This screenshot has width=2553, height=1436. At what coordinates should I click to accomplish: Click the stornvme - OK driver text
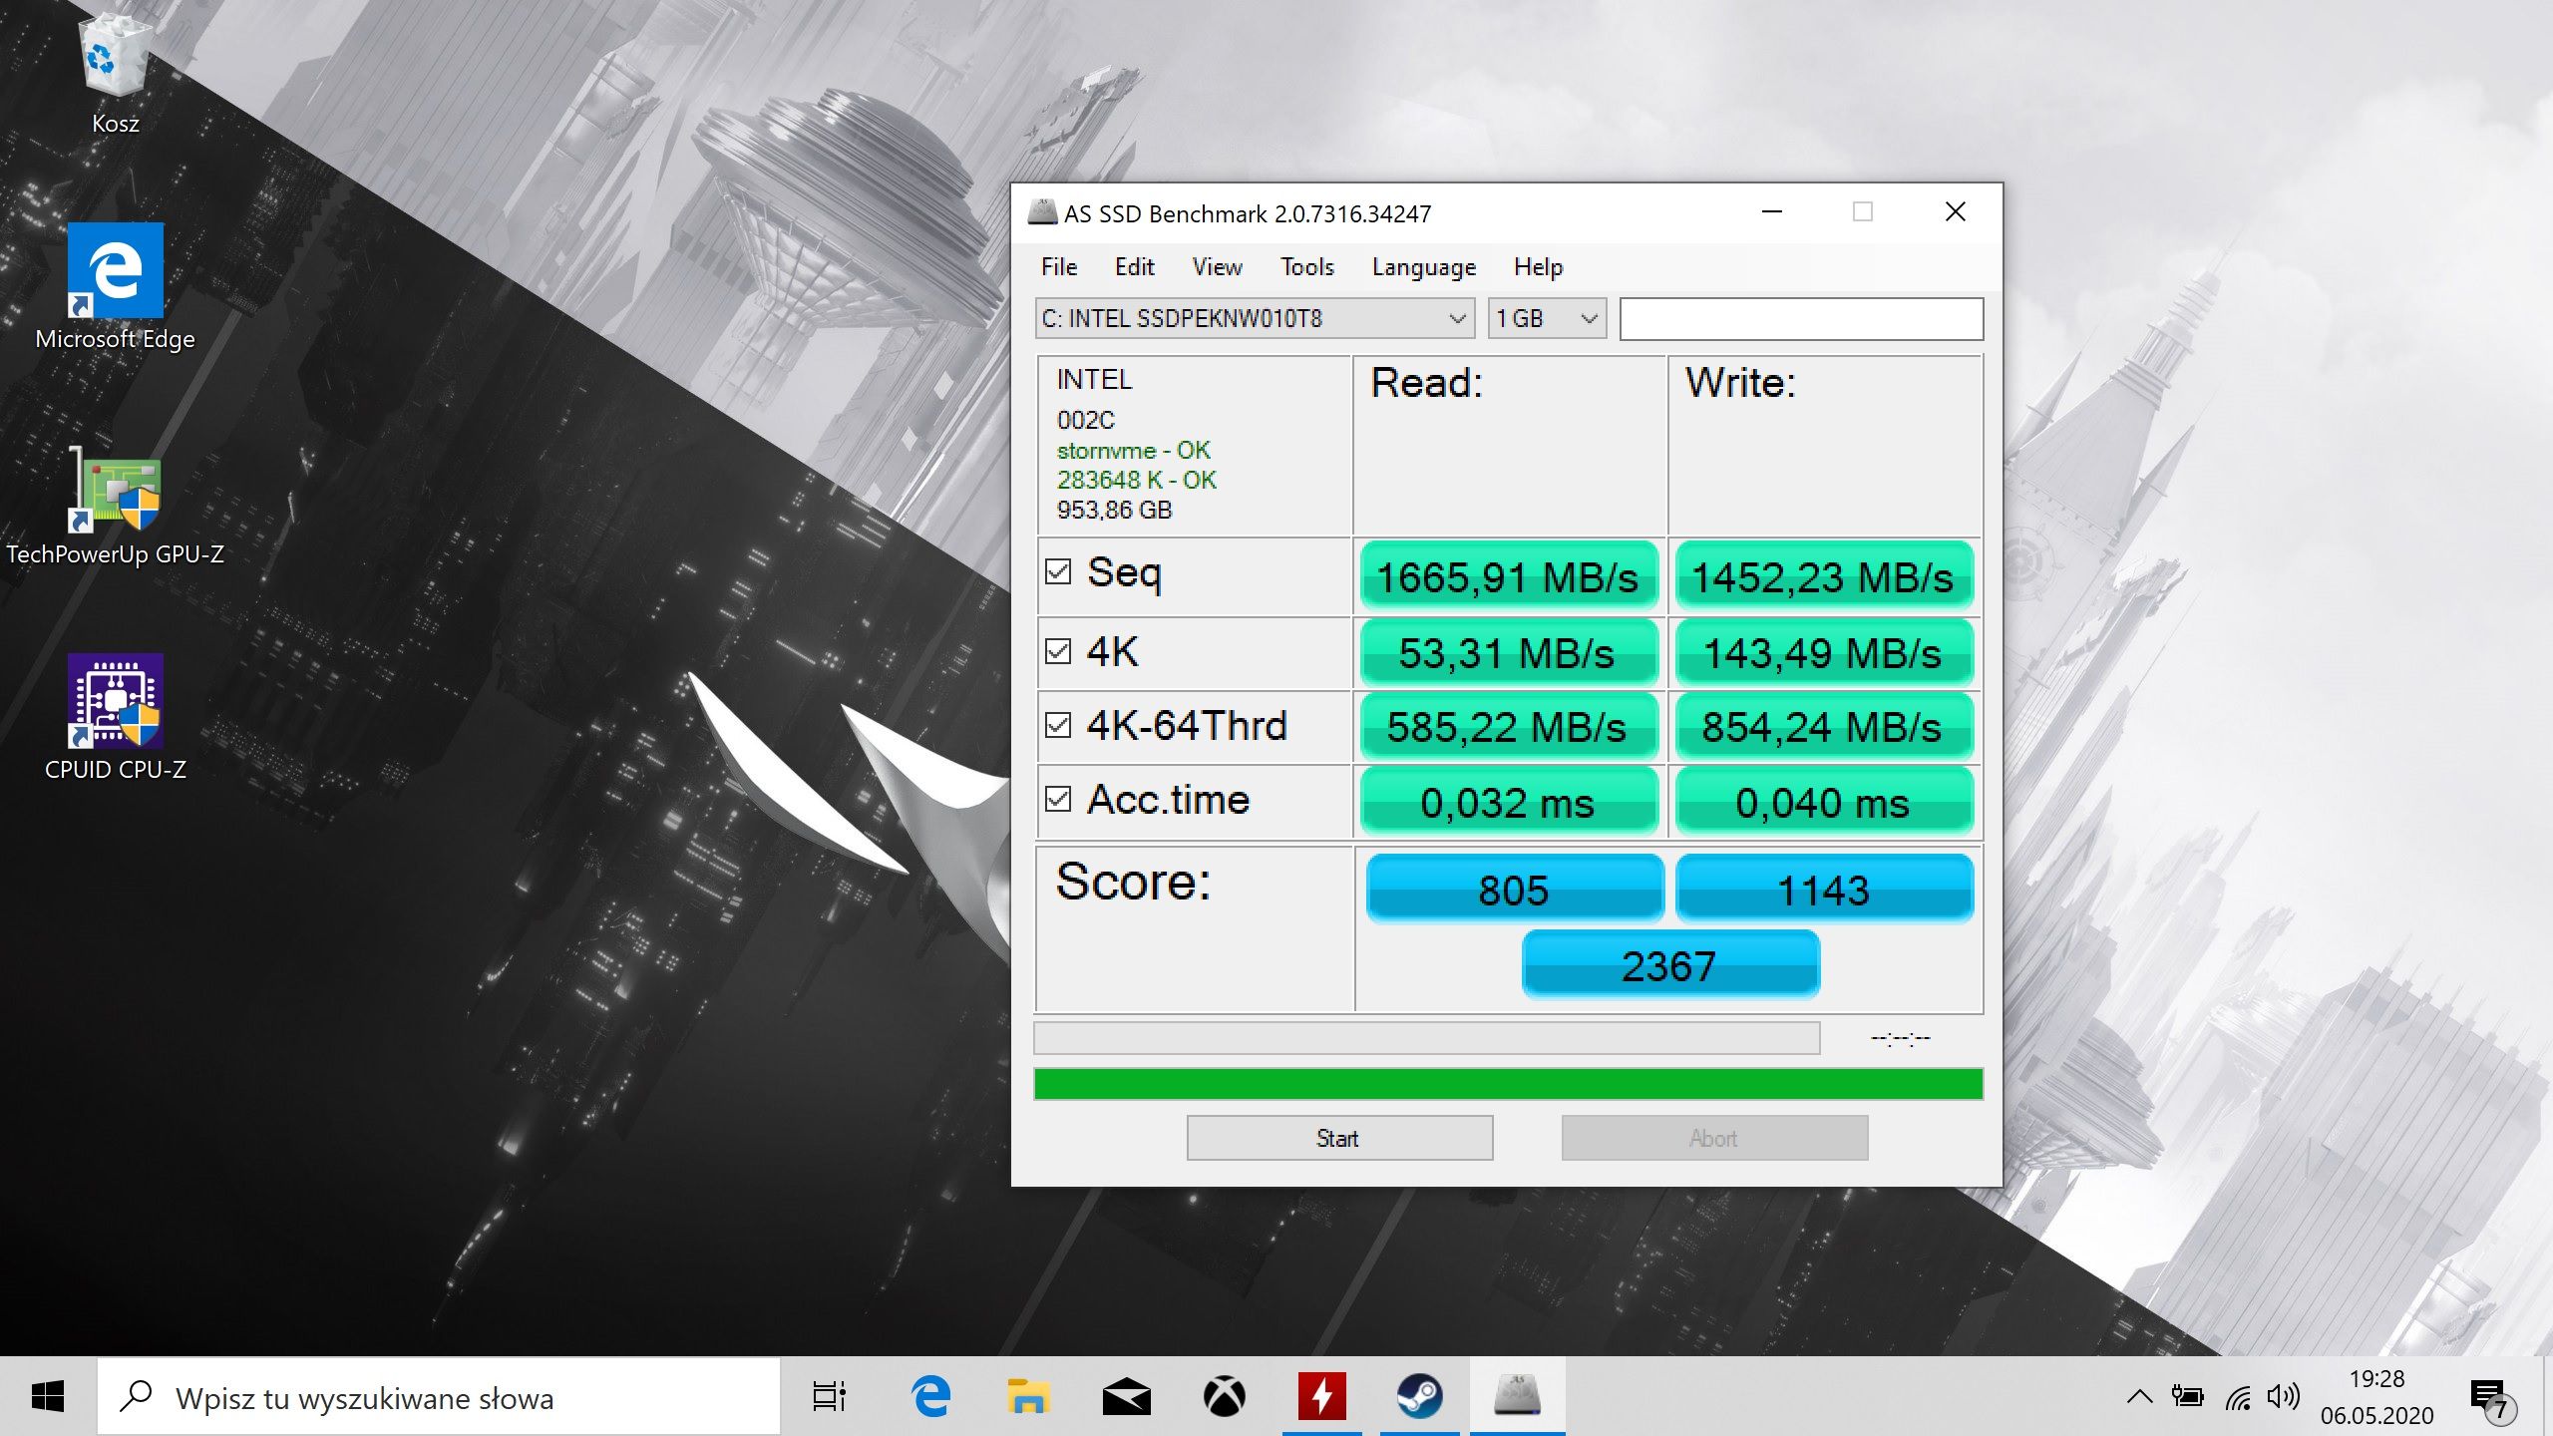[1133, 450]
